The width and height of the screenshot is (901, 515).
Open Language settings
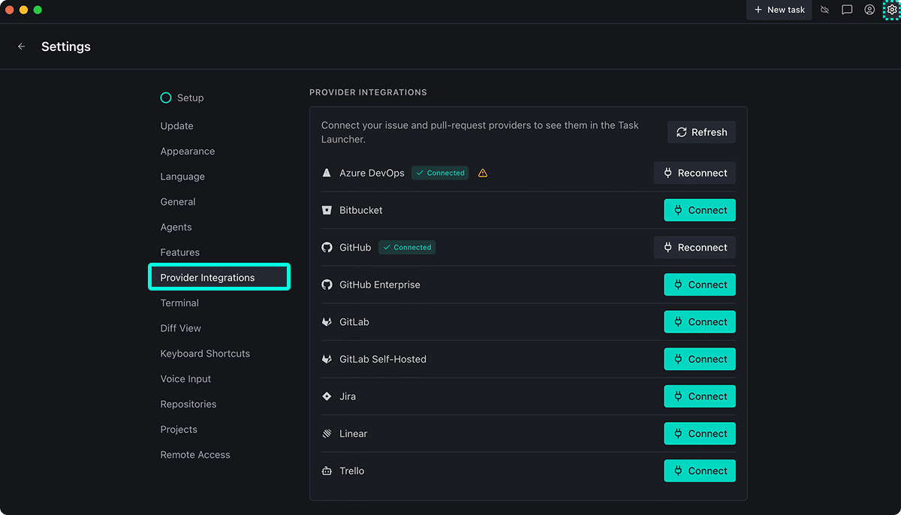182,176
